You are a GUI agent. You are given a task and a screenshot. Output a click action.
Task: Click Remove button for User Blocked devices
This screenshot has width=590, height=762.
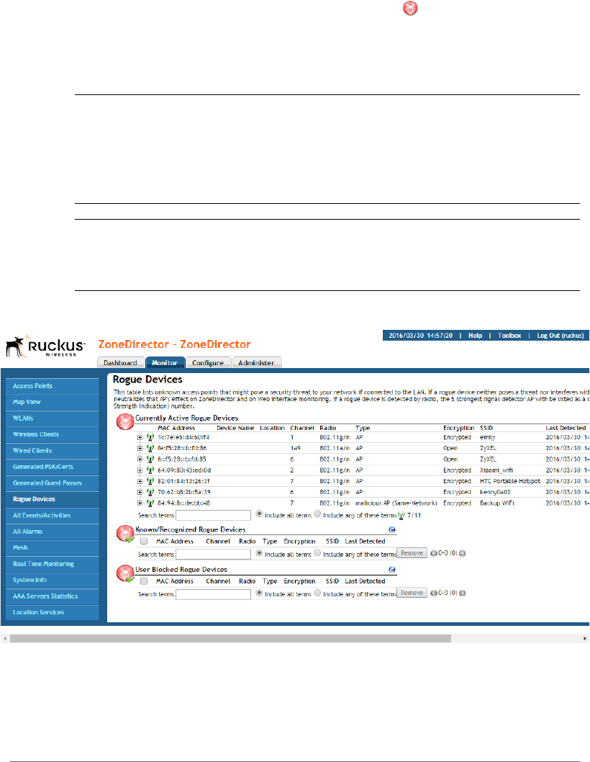coord(412,593)
